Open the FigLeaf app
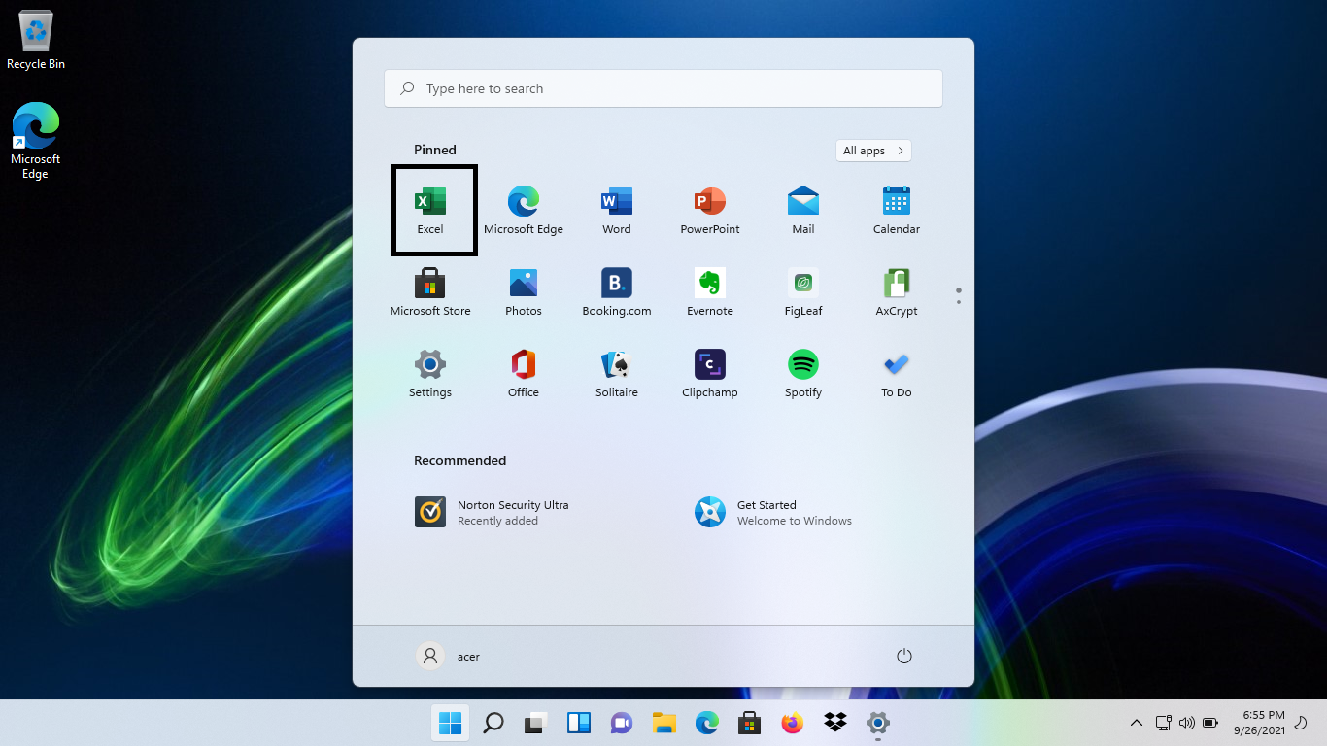Screen dimensions: 1327x746 [803, 292]
